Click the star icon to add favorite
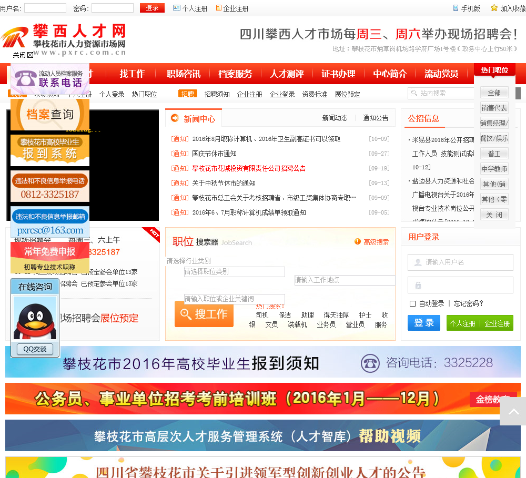This screenshot has width=526, height=478. (494, 8)
